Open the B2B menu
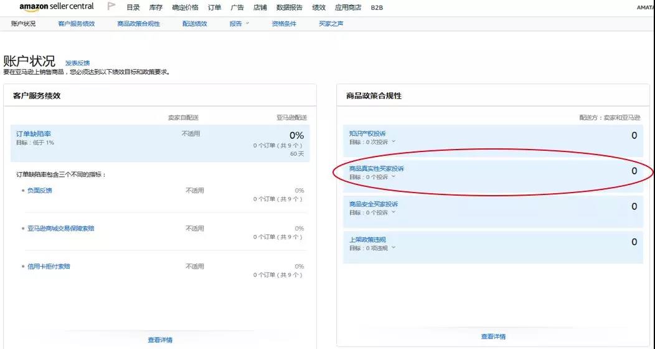This screenshot has width=655, height=349. point(377,7)
